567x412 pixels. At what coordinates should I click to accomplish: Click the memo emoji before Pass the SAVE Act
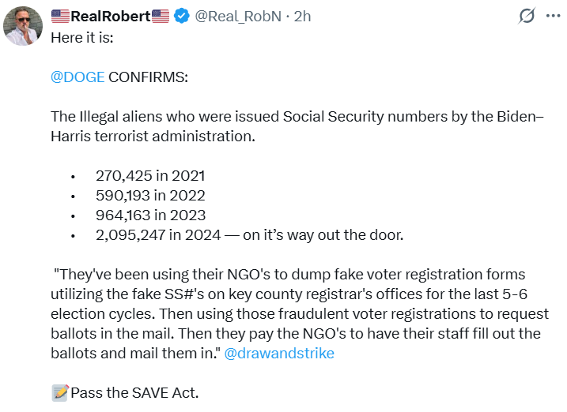(60, 392)
